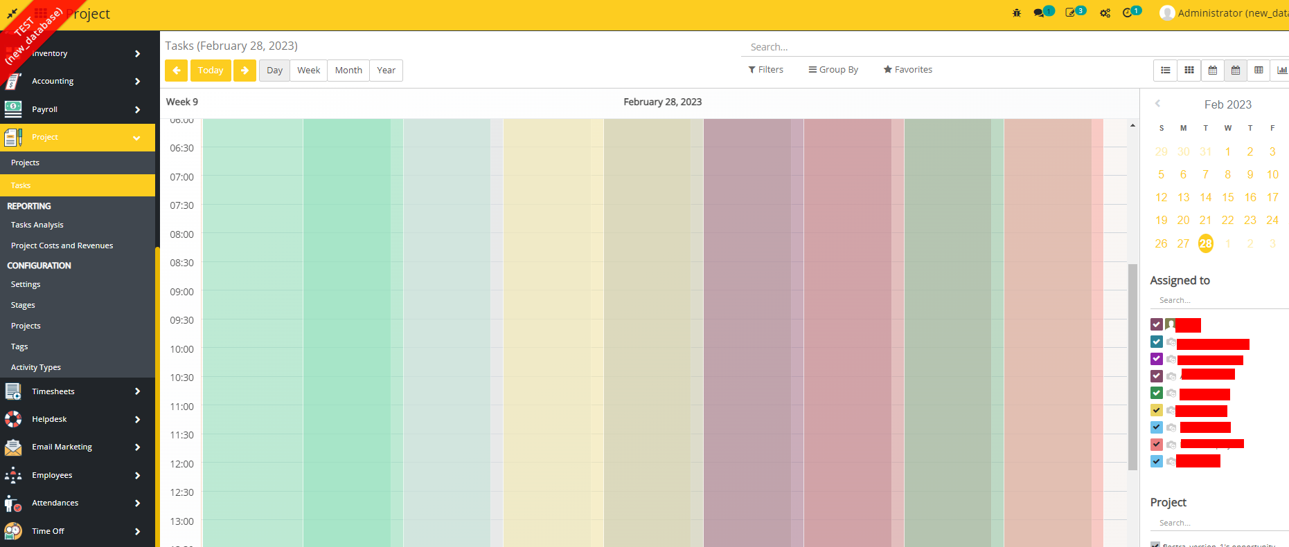
Task: Go to next day with right arrow
Action: pos(245,71)
